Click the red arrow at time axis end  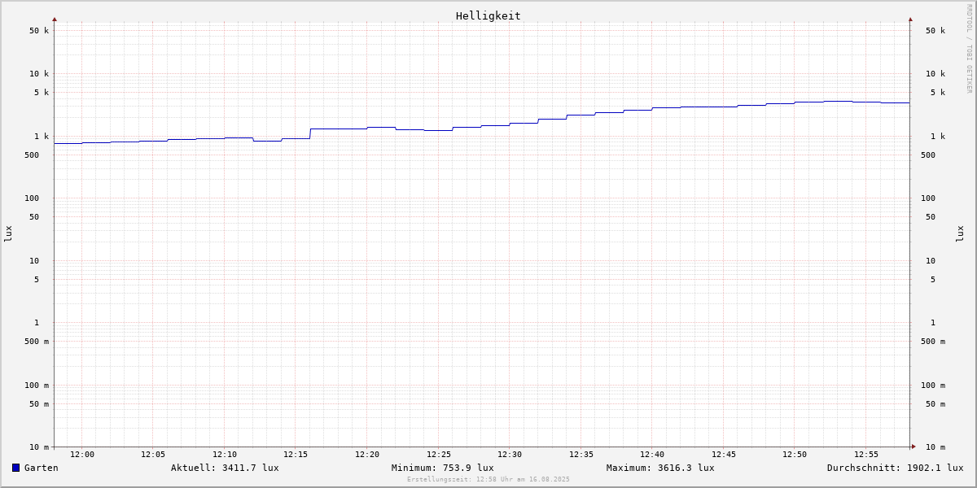click(913, 447)
